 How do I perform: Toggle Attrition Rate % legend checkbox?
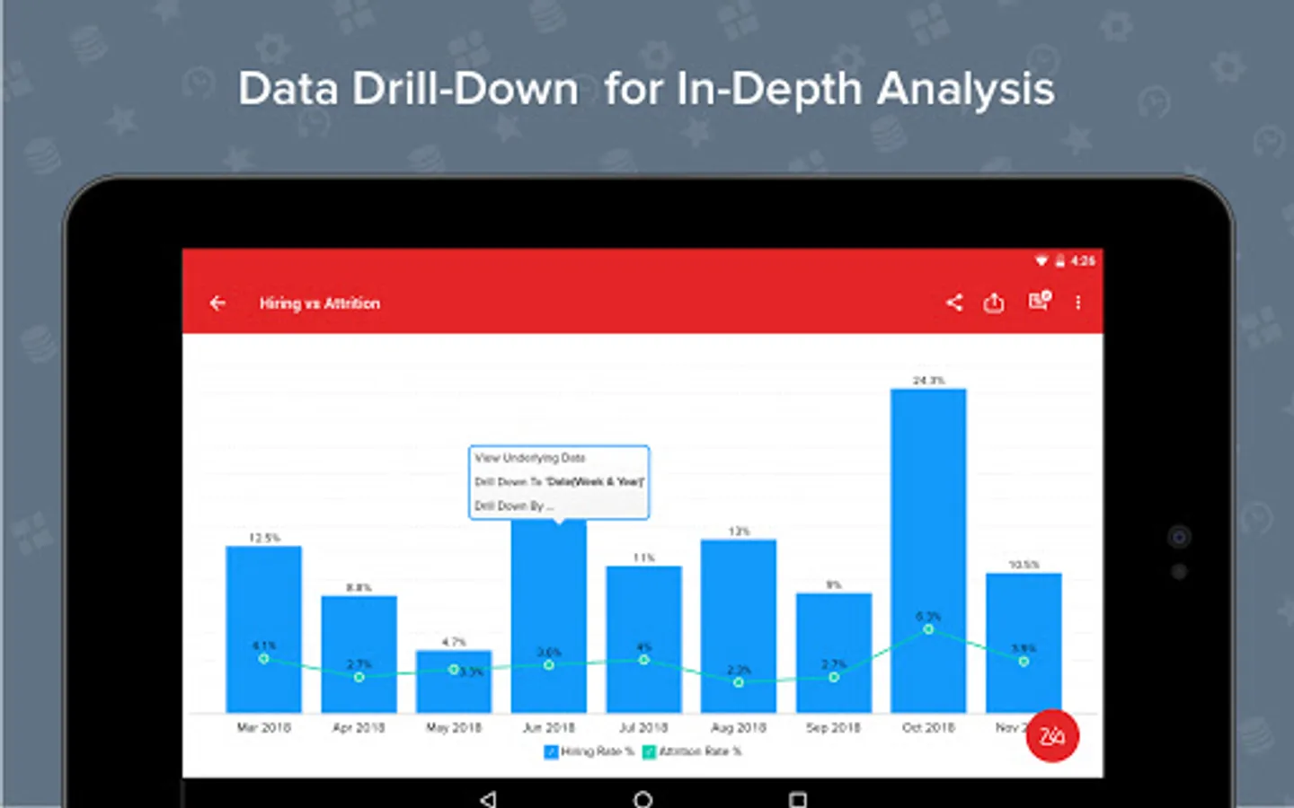[x=649, y=751]
